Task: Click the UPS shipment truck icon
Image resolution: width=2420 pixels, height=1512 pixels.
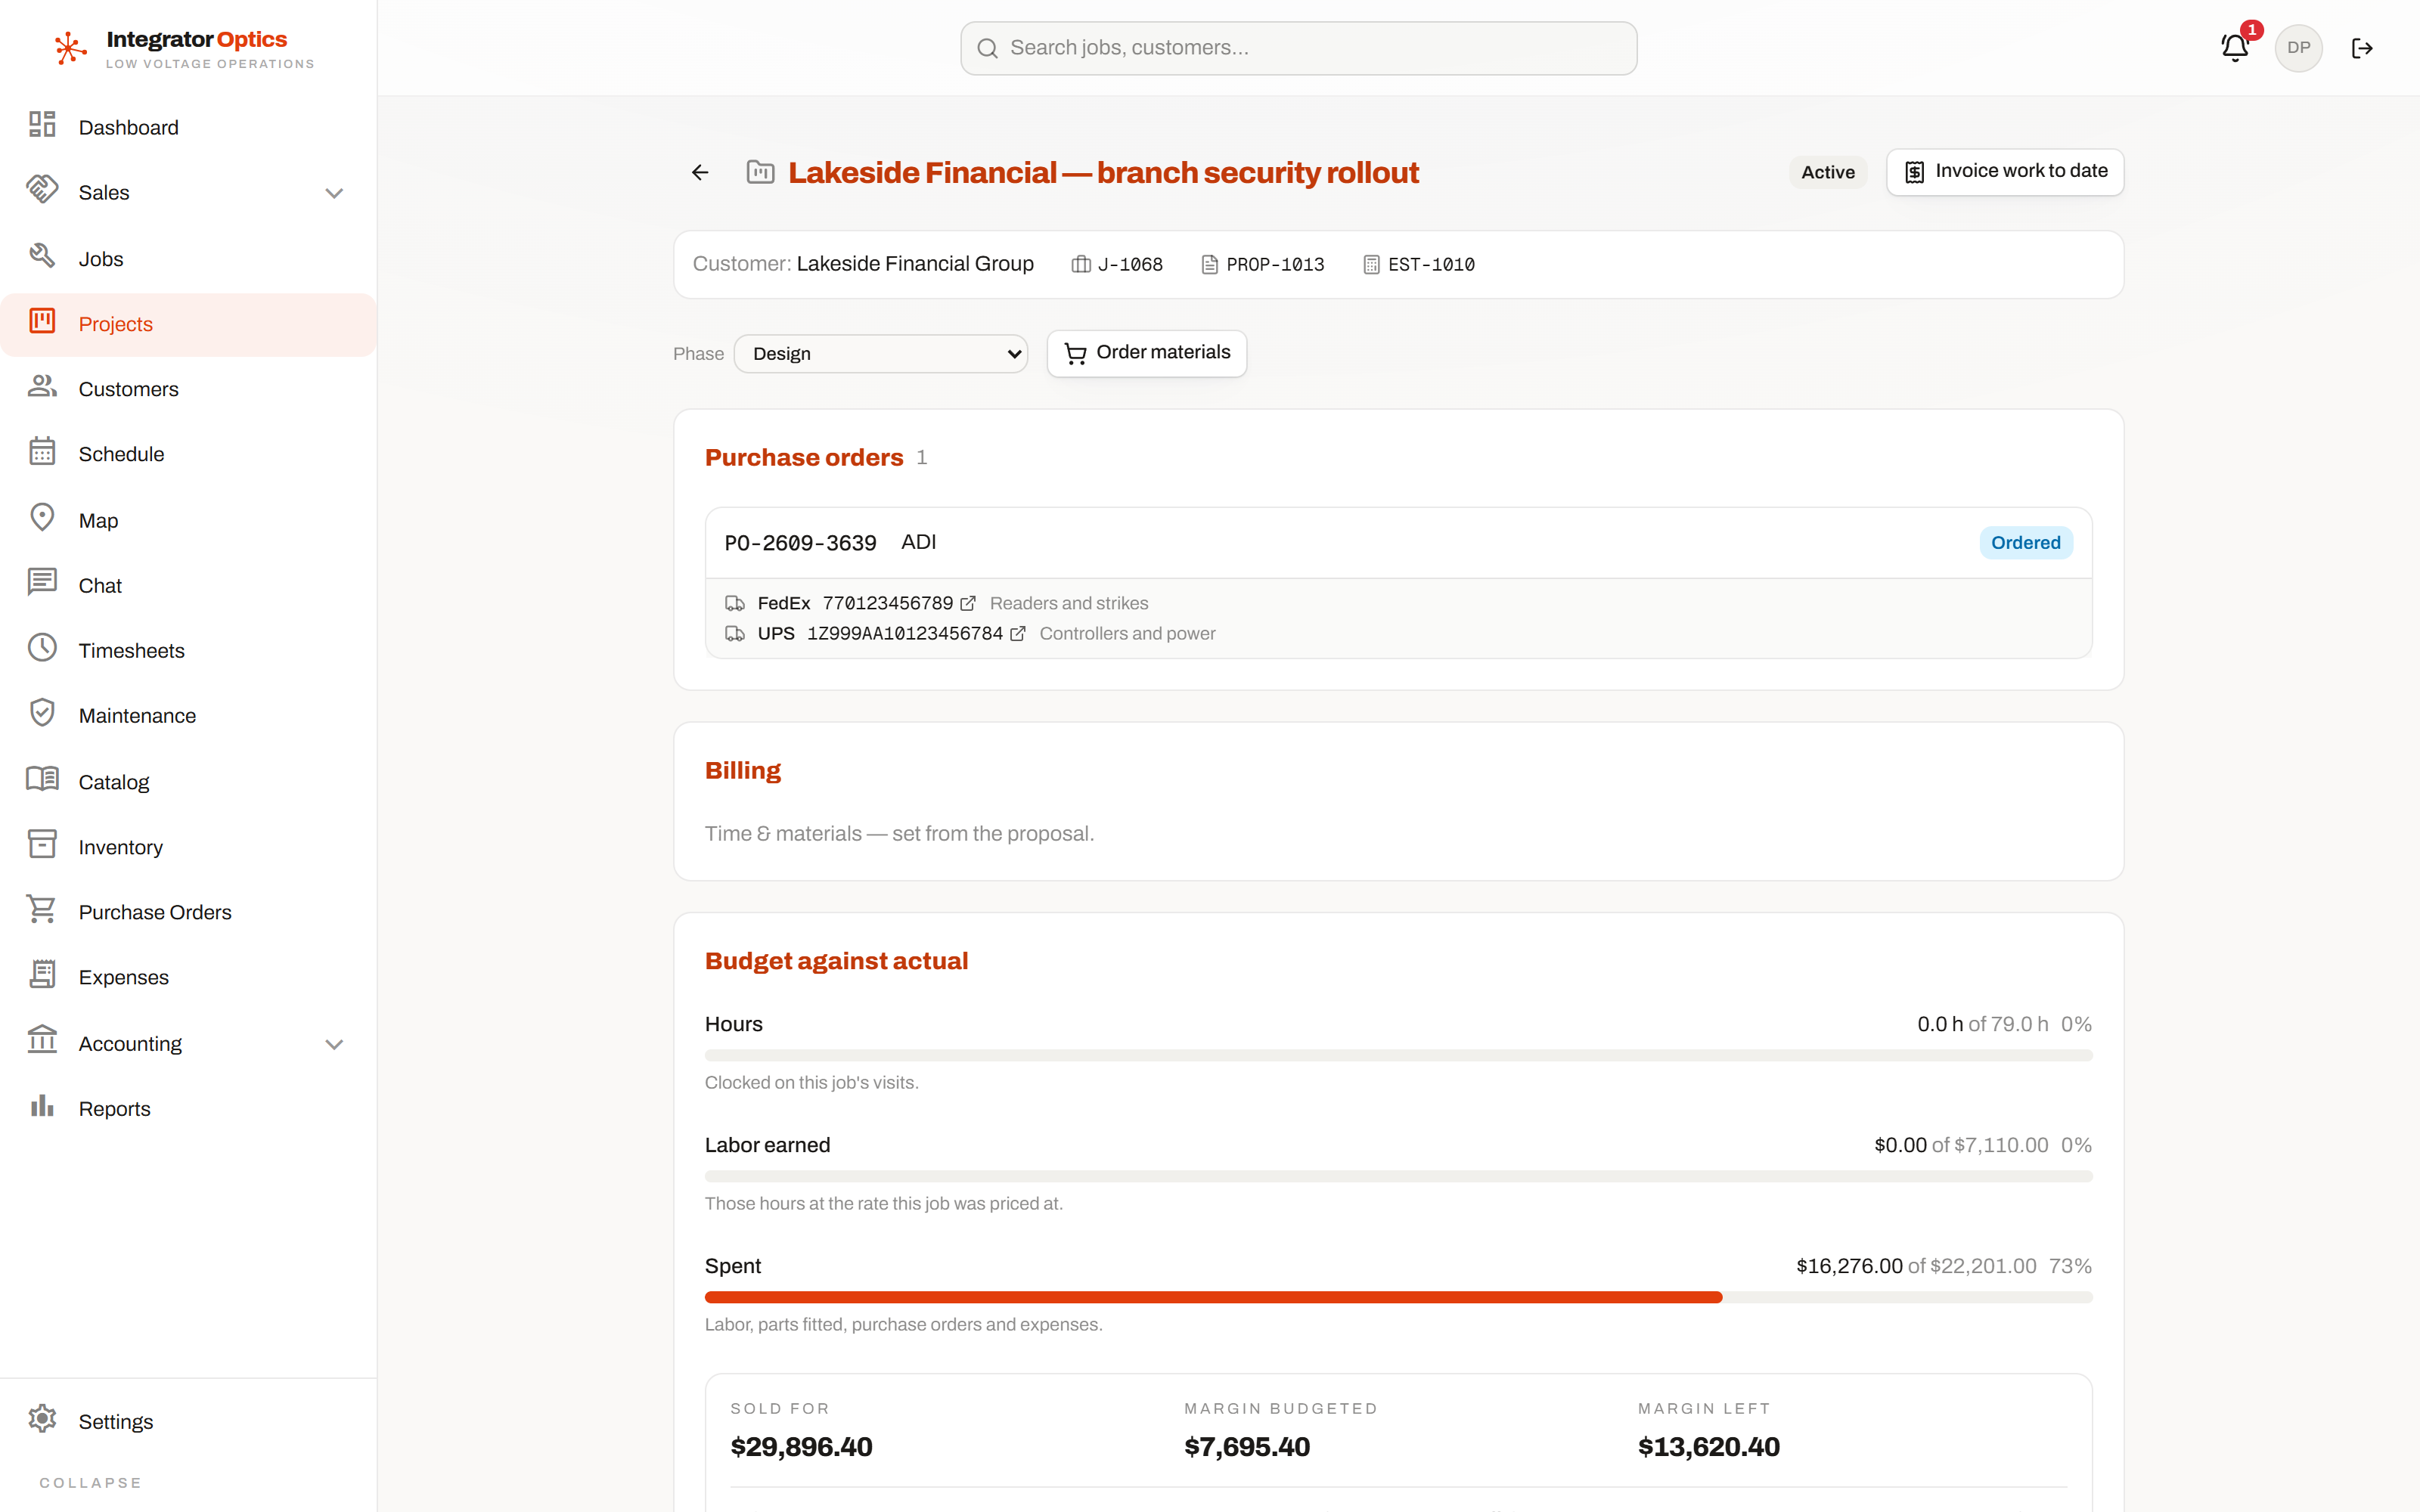Action: pos(735,634)
